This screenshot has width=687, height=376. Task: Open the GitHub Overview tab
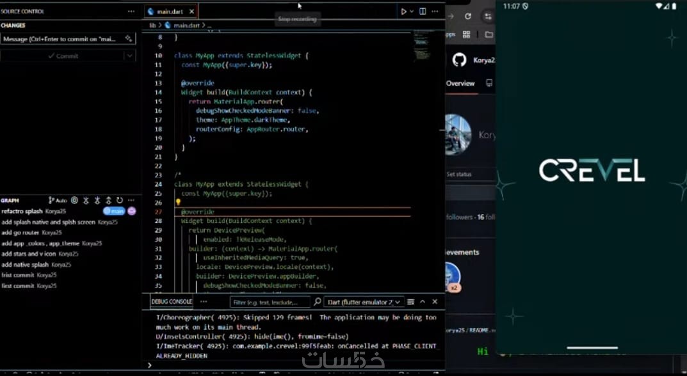[460, 83]
